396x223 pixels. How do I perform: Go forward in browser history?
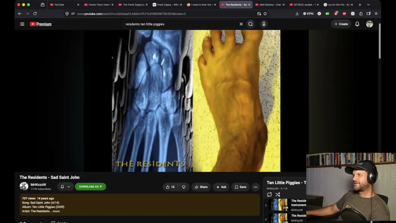click(27, 14)
